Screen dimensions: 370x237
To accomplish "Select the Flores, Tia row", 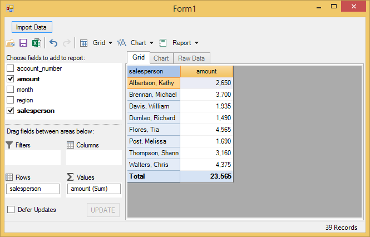I will click(154, 130).
